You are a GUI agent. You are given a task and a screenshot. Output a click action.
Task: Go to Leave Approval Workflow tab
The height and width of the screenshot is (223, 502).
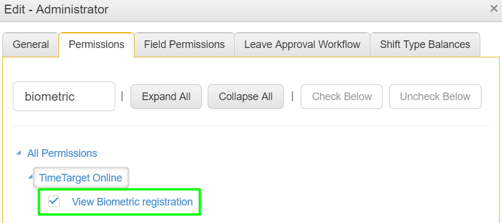click(302, 44)
